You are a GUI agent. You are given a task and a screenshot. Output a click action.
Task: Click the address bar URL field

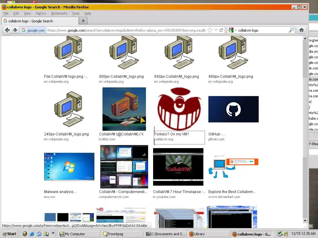[x=126, y=30]
